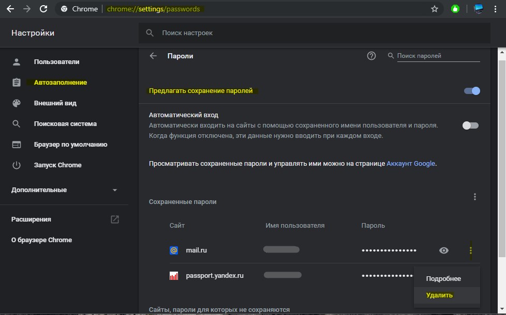Click the Chrome site info icon
The height and width of the screenshot is (315, 506).
64,9
